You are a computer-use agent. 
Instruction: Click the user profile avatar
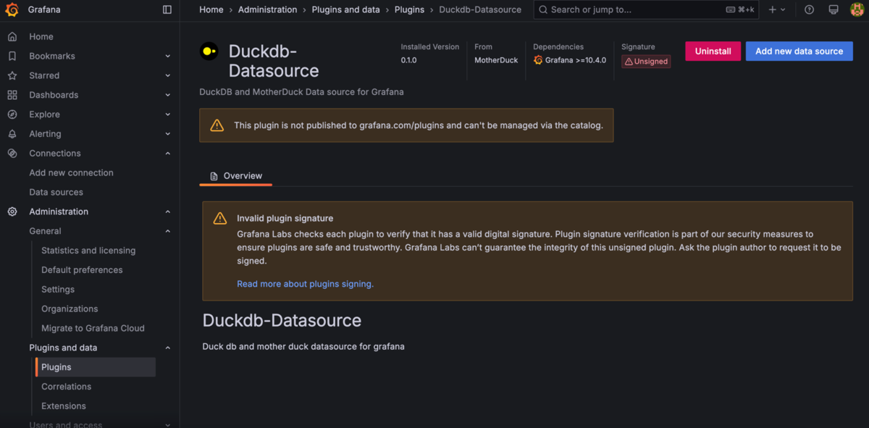(857, 10)
